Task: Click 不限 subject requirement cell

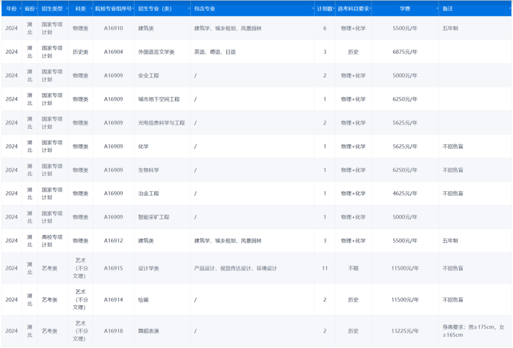Action: pos(353,268)
